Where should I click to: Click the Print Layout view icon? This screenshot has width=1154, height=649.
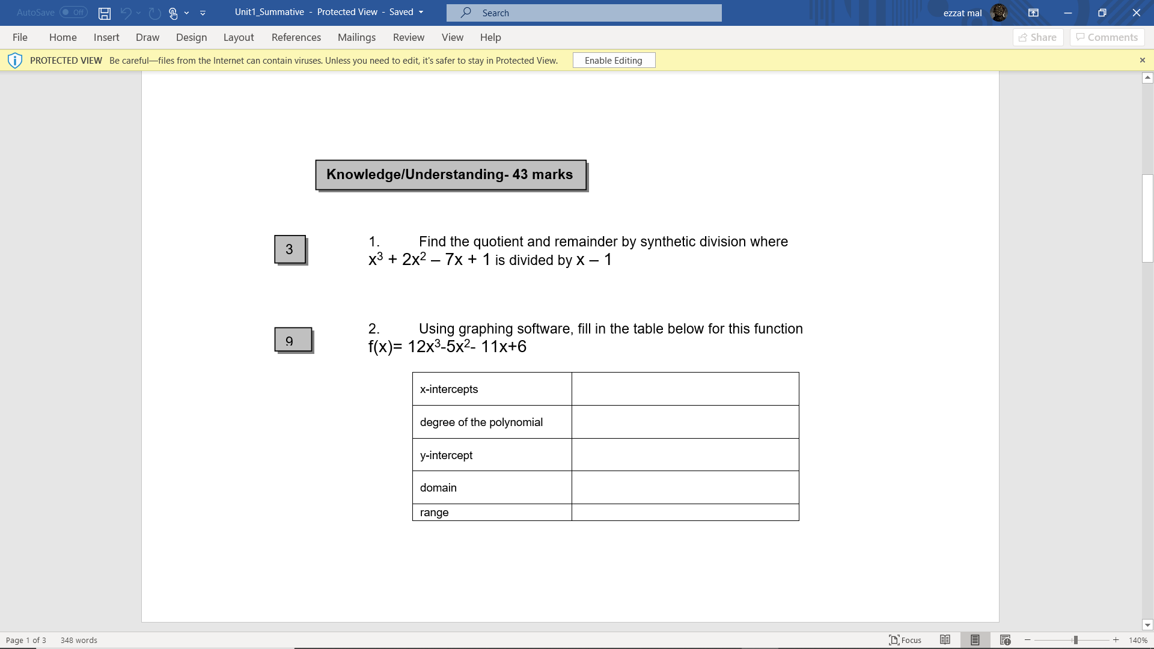(x=974, y=640)
